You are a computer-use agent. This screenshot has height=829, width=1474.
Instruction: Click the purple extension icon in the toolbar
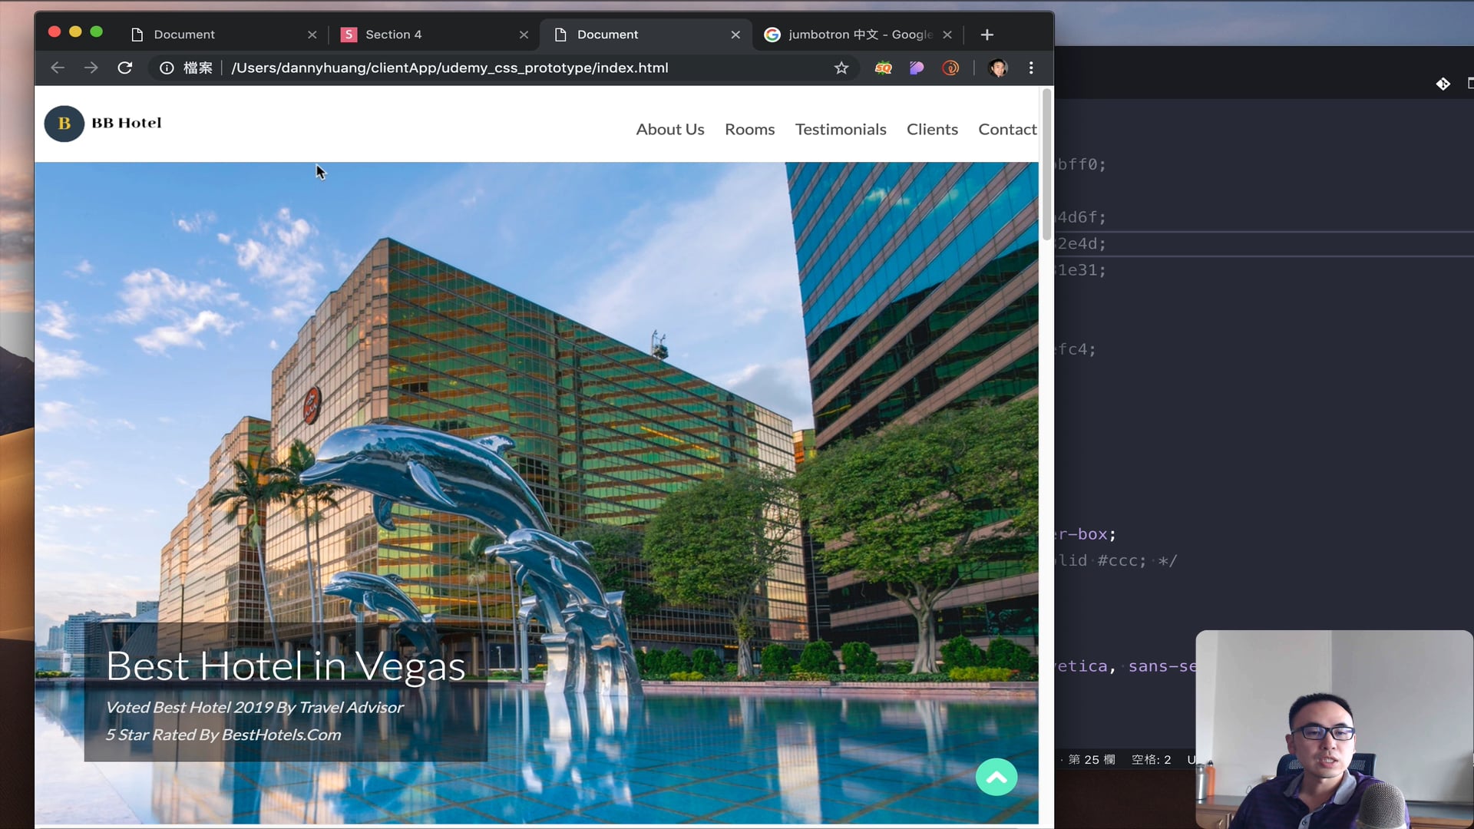point(917,68)
